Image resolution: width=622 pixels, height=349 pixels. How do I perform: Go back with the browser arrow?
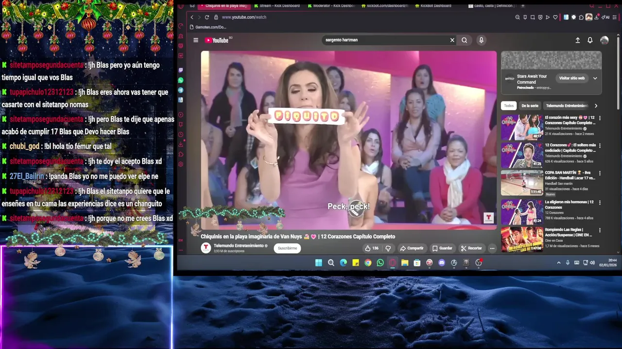point(192,17)
